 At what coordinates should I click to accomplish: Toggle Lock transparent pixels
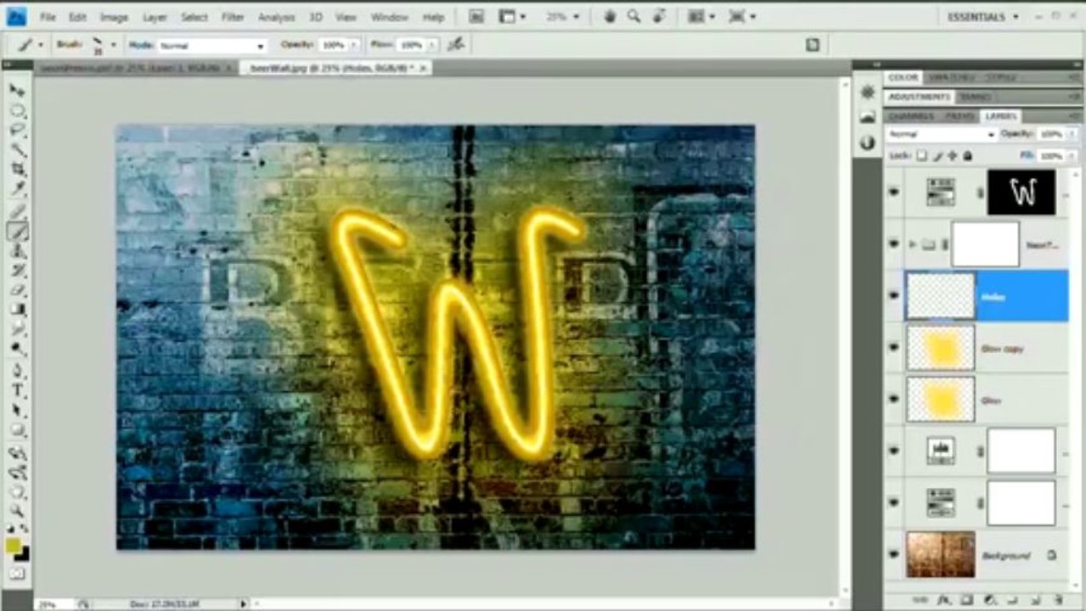click(921, 156)
